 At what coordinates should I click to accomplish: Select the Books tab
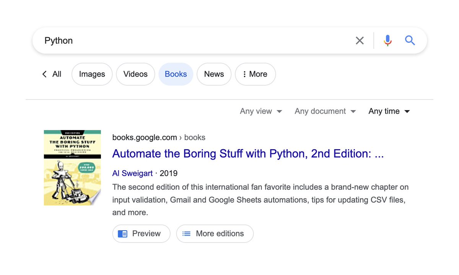pyautogui.click(x=176, y=74)
